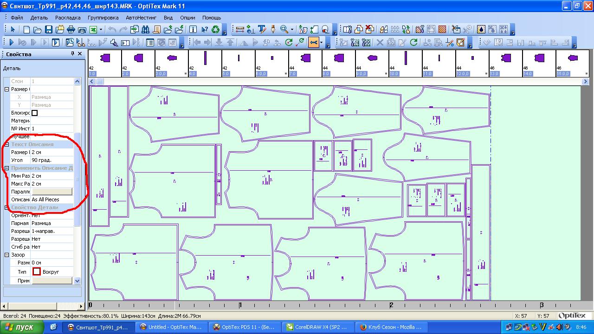Save the marker with floppy icon

tap(49, 30)
